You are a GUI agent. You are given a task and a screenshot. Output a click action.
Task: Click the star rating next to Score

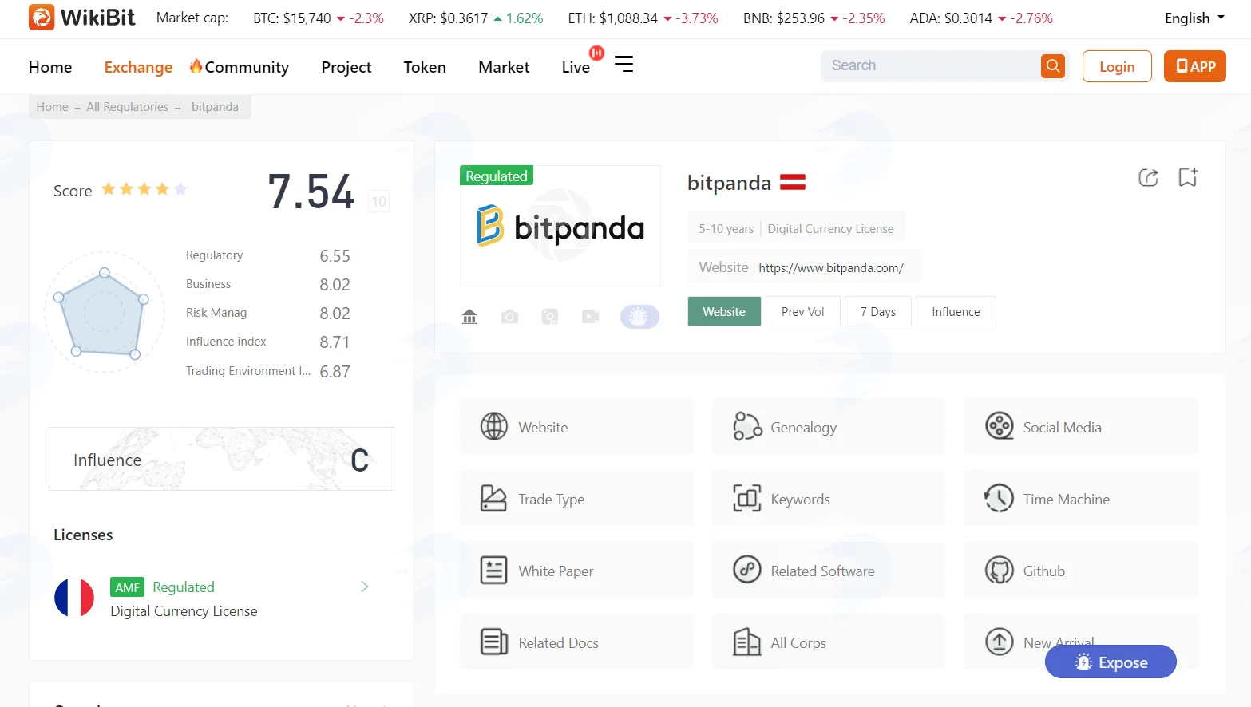[x=144, y=189]
